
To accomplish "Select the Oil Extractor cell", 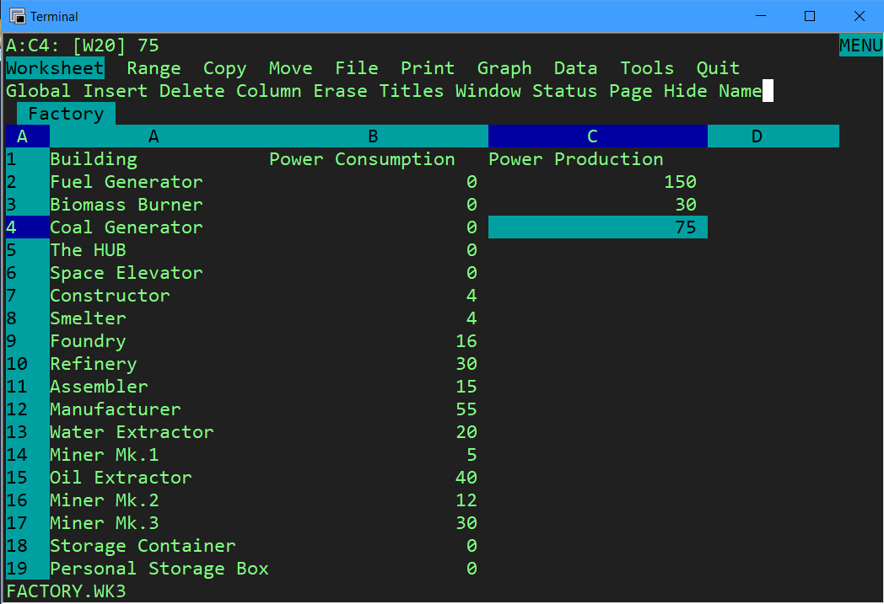I will coord(121,478).
